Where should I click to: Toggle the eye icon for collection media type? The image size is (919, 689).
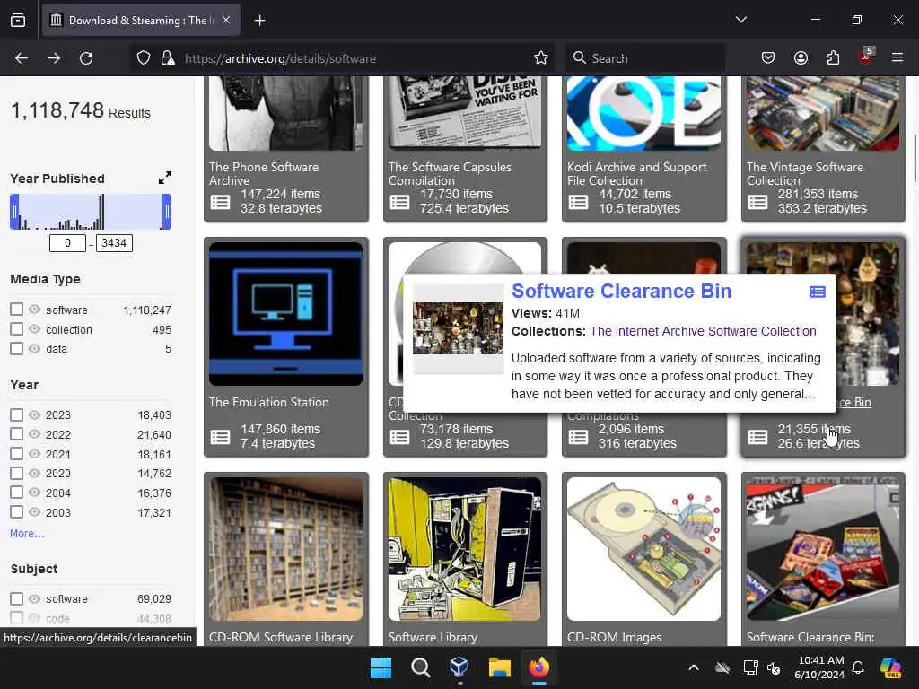35,329
